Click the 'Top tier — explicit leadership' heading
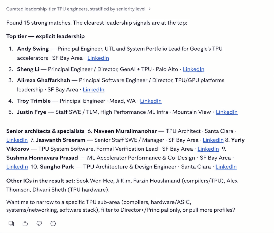The image size is (274, 233). click(x=45, y=36)
